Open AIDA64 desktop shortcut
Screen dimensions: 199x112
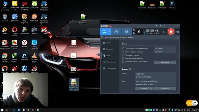coord(44,30)
